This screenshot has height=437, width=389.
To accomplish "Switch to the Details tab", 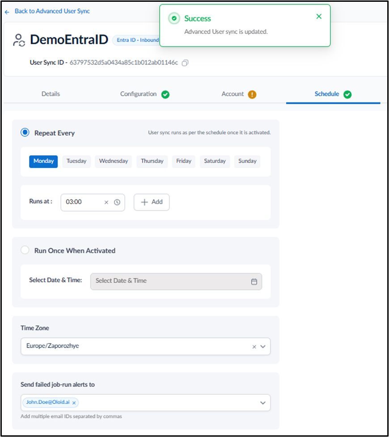I will click(51, 94).
